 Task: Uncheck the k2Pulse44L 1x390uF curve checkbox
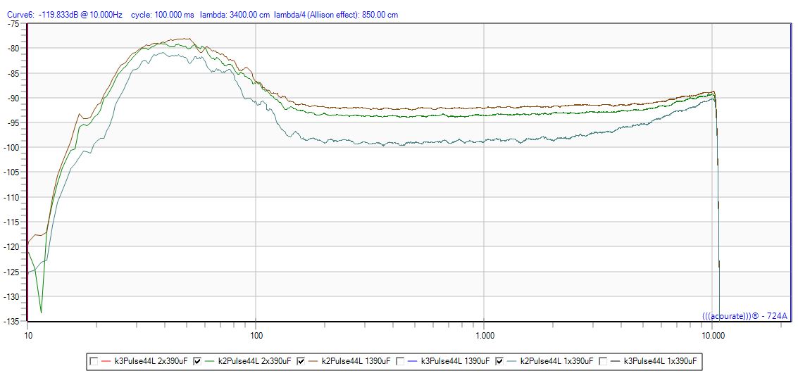click(x=500, y=361)
